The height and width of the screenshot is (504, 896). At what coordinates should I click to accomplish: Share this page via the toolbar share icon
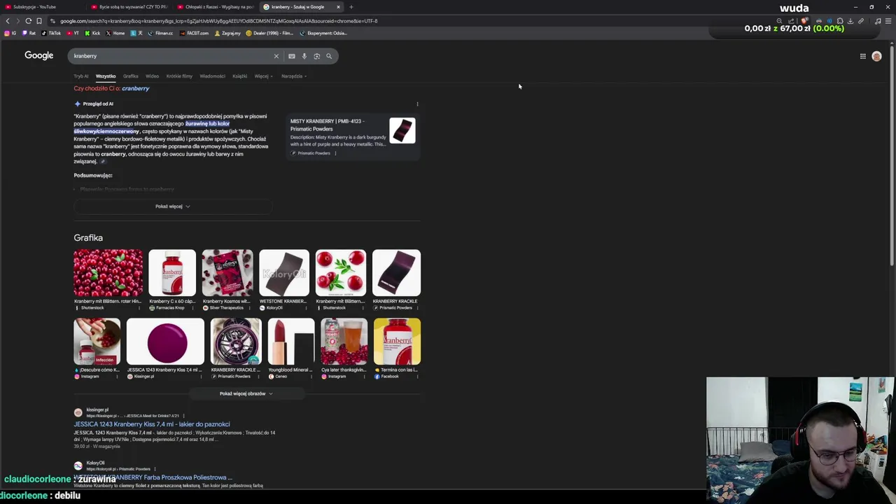pos(792,21)
